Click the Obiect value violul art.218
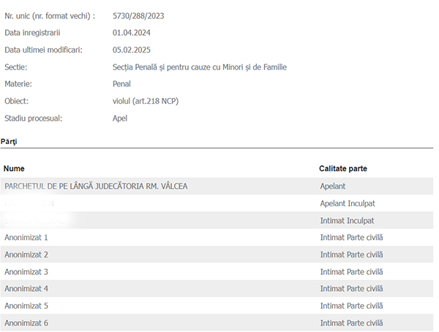This screenshot has width=439, height=332. (x=146, y=101)
